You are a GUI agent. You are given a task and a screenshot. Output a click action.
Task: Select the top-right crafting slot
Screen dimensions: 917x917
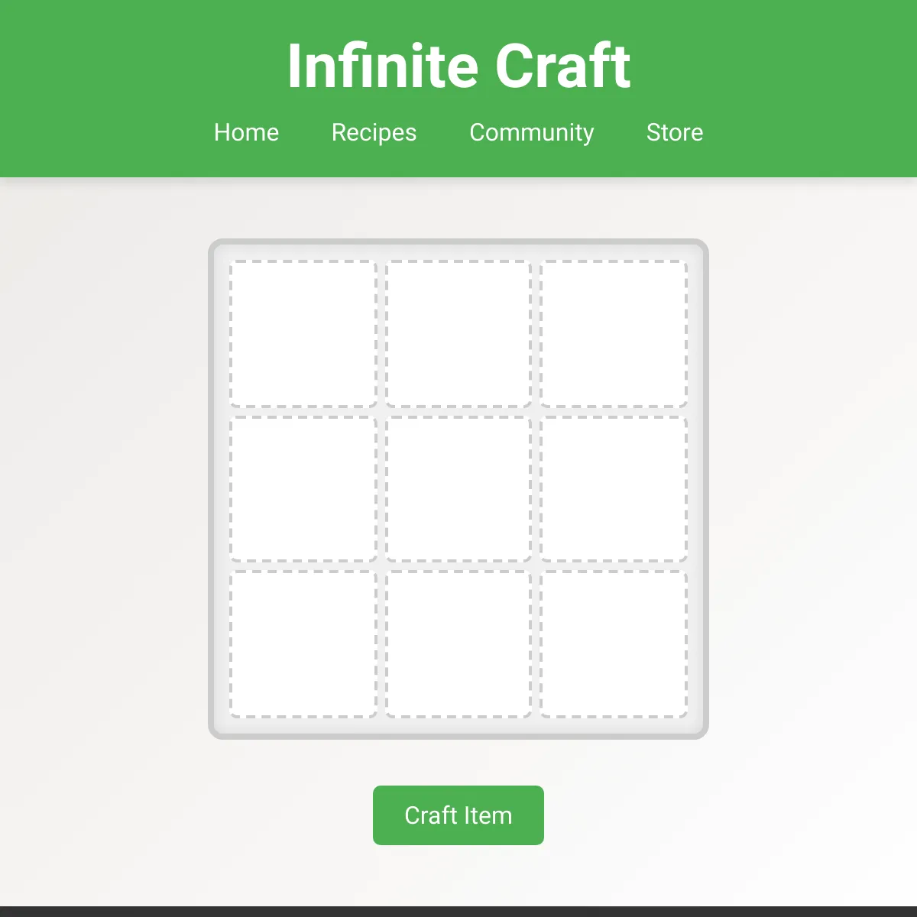click(614, 334)
